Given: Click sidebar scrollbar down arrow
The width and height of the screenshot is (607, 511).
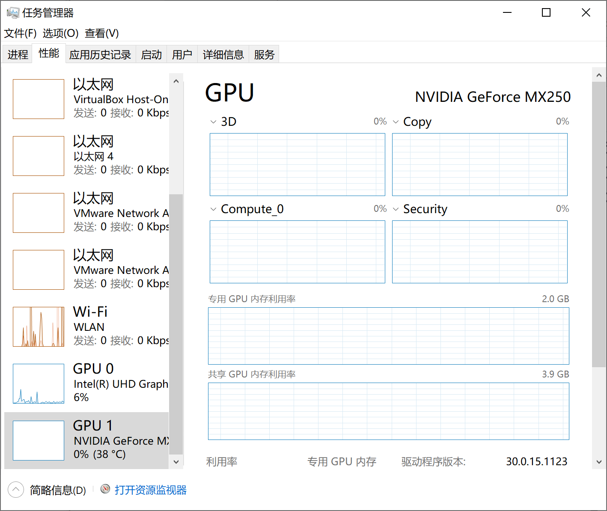Looking at the screenshot, I should (176, 462).
